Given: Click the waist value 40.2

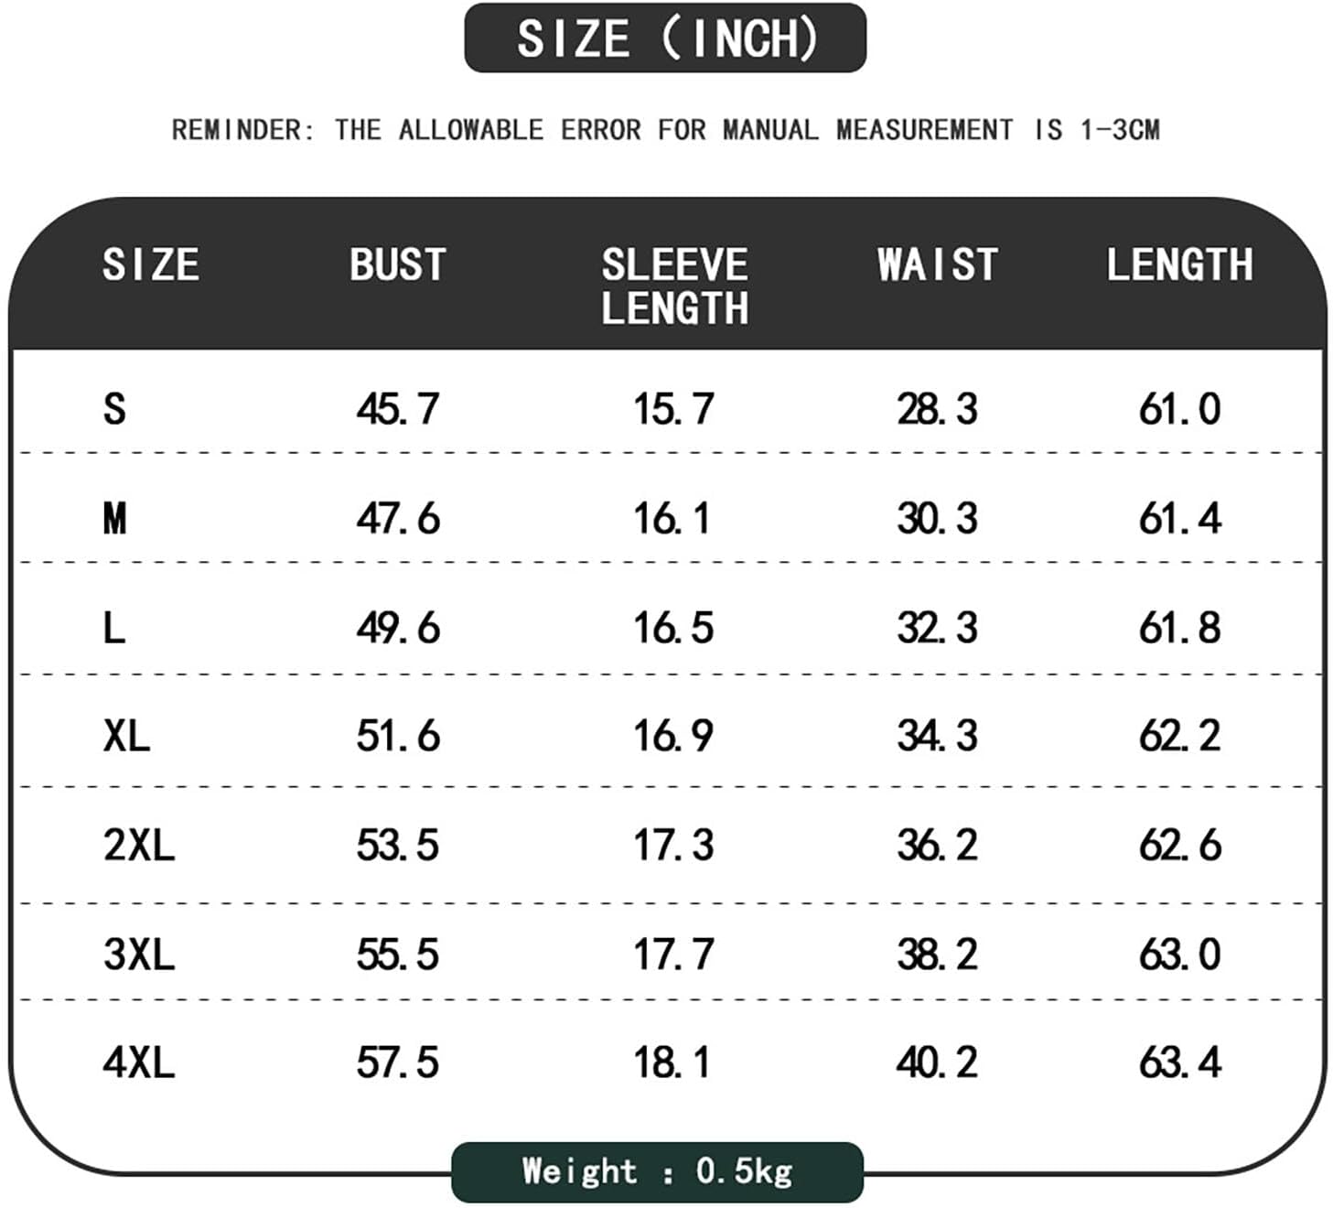Looking at the screenshot, I should 937,1062.
